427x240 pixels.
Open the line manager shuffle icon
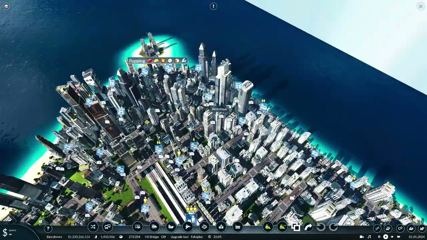pos(93,227)
